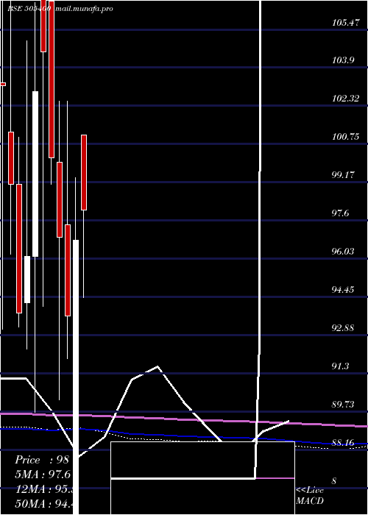Click the <<Live MACD label
The height and width of the screenshot is (515, 368).
pos(310,495)
